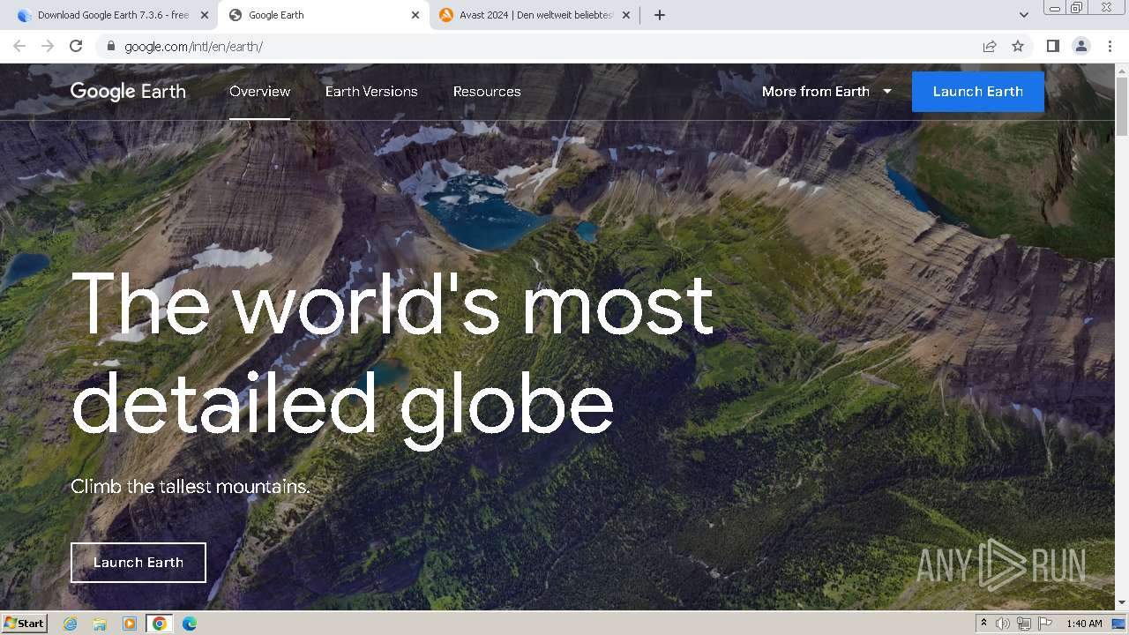Click the scrollbar down arrow
This screenshot has width=1129, height=635.
coord(1122,602)
